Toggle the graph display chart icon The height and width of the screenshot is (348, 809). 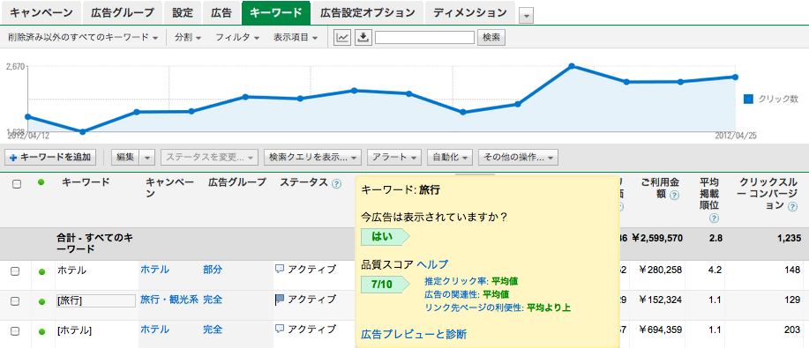(342, 37)
